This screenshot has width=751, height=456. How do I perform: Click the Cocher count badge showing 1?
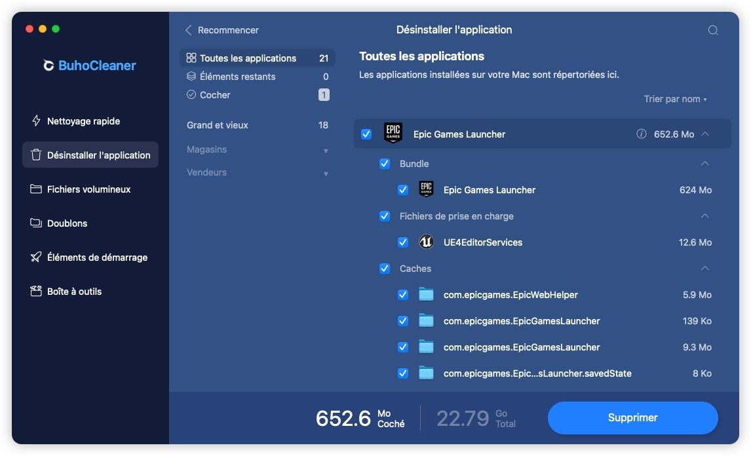coord(324,95)
